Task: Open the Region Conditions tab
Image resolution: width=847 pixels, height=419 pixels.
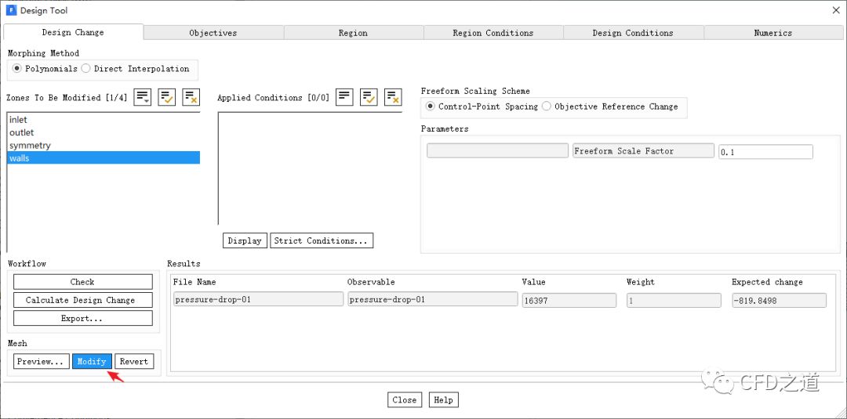Action: pyautogui.click(x=493, y=33)
